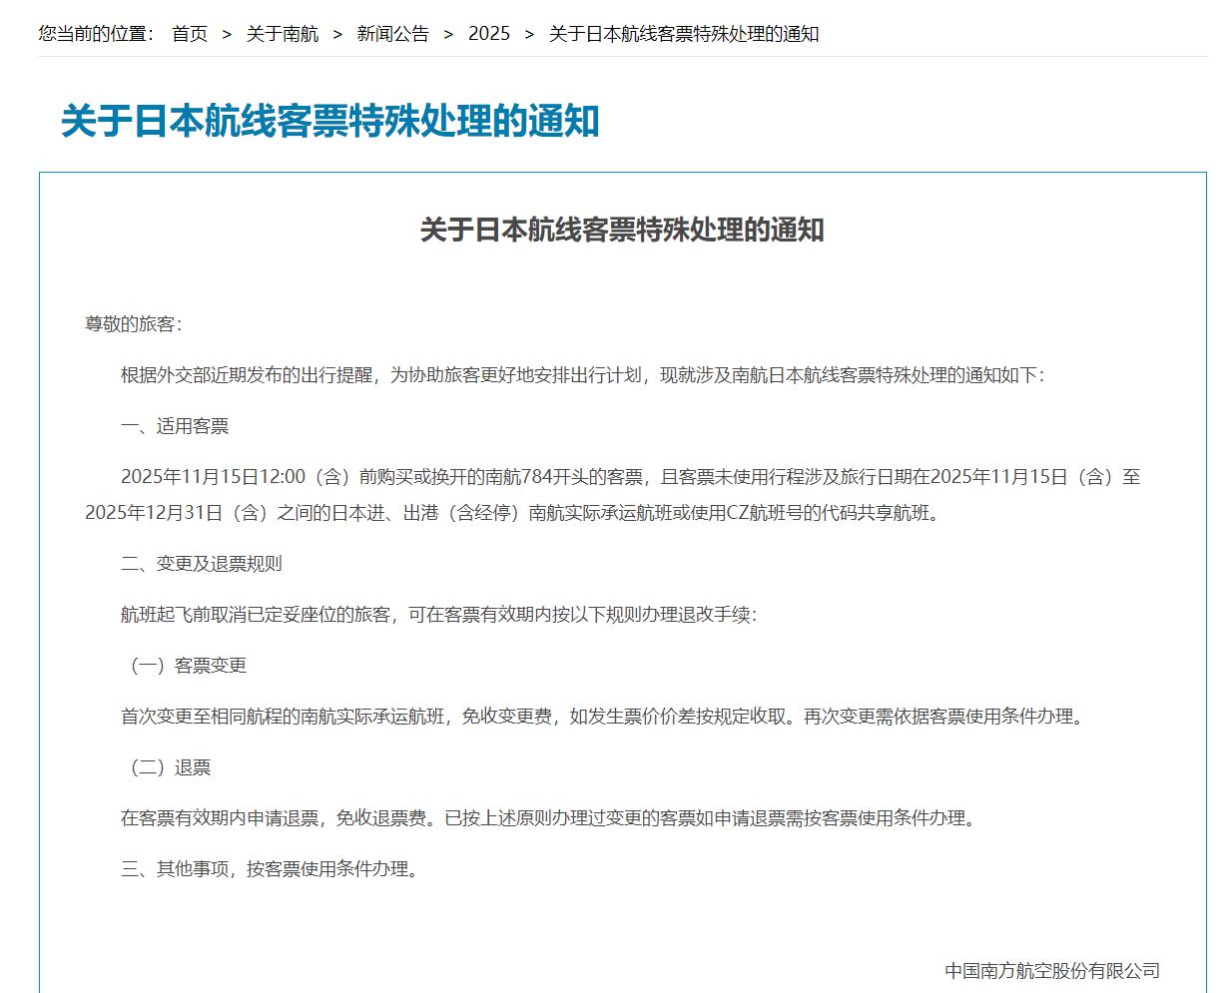
Task: Click the 您当前的位置 label
Action: pos(96,34)
